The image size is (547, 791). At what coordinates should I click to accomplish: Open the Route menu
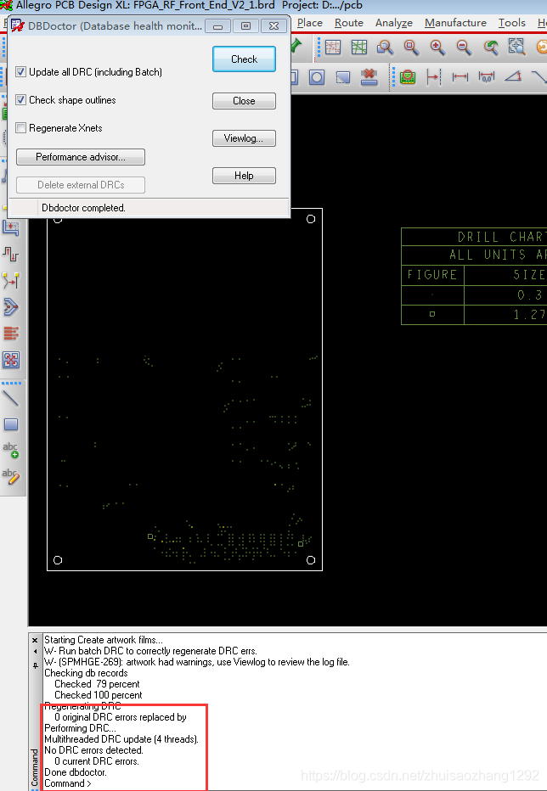pos(349,23)
